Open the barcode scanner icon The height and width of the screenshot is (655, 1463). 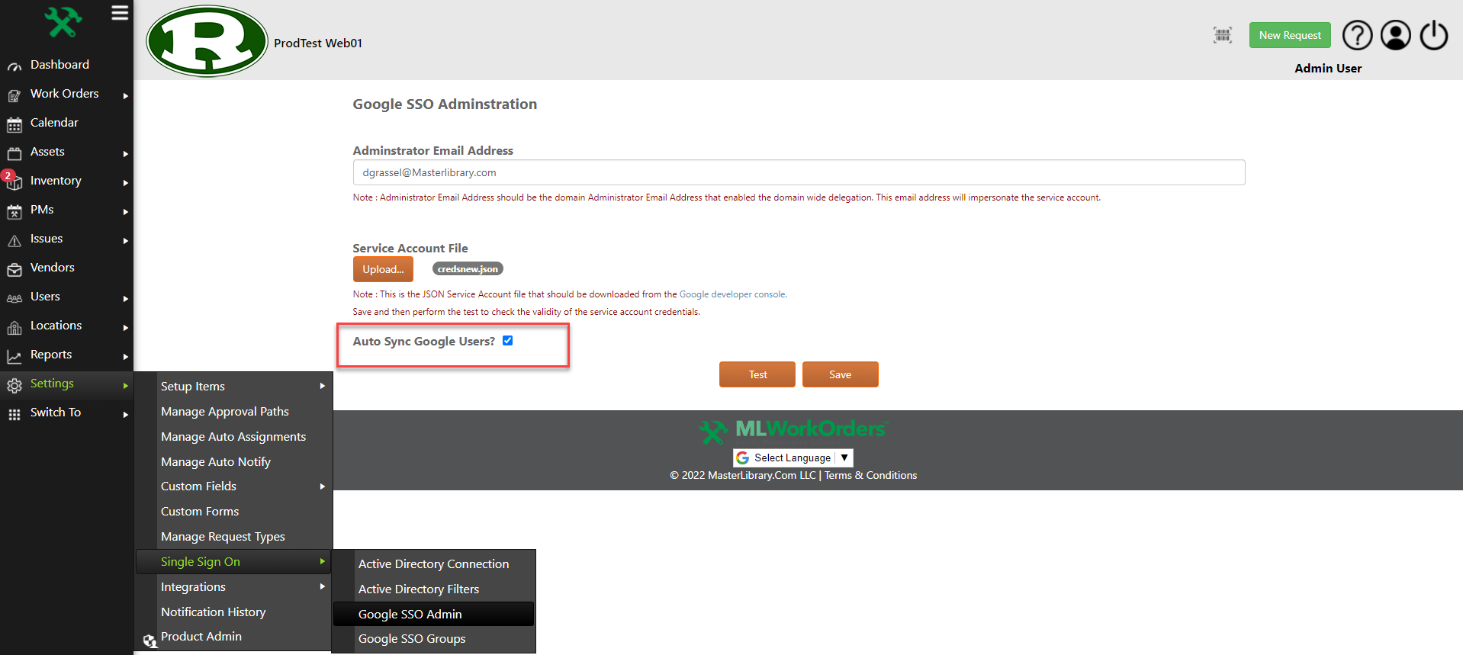[1223, 35]
